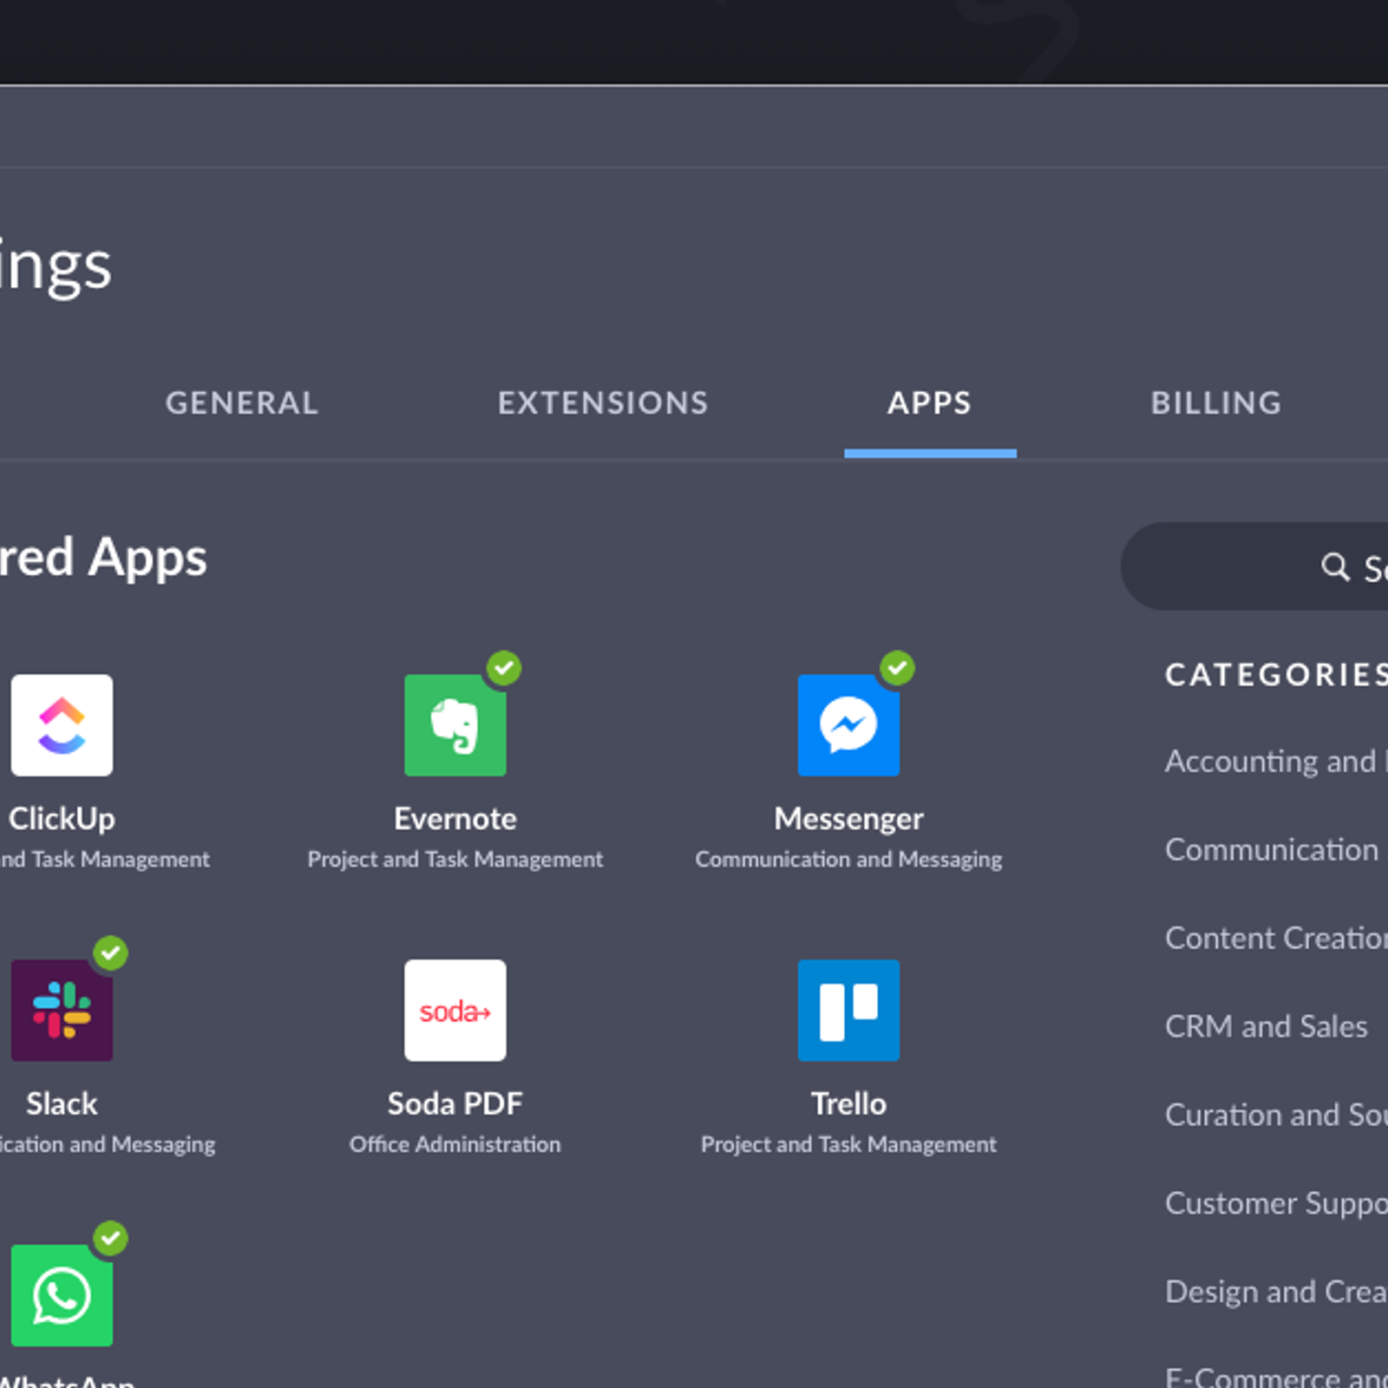Click the Messenger green checkmark badge
The image size is (1388, 1388).
point(898,668)
